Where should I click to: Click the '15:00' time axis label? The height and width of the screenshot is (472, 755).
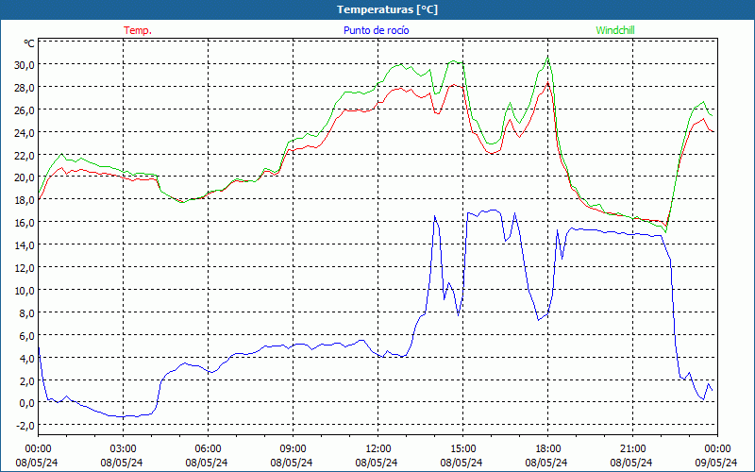[462, 449]
